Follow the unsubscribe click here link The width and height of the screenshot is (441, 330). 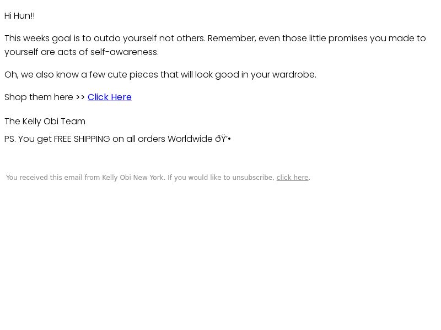pos(293,178)
